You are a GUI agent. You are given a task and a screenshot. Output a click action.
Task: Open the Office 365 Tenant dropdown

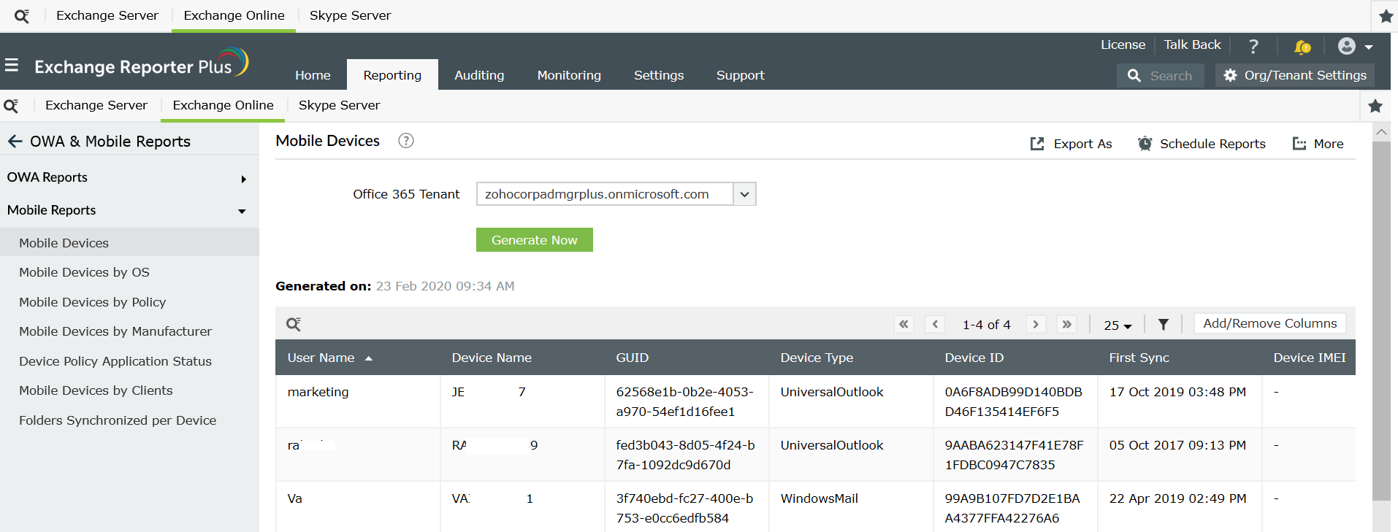pos(744,194)
